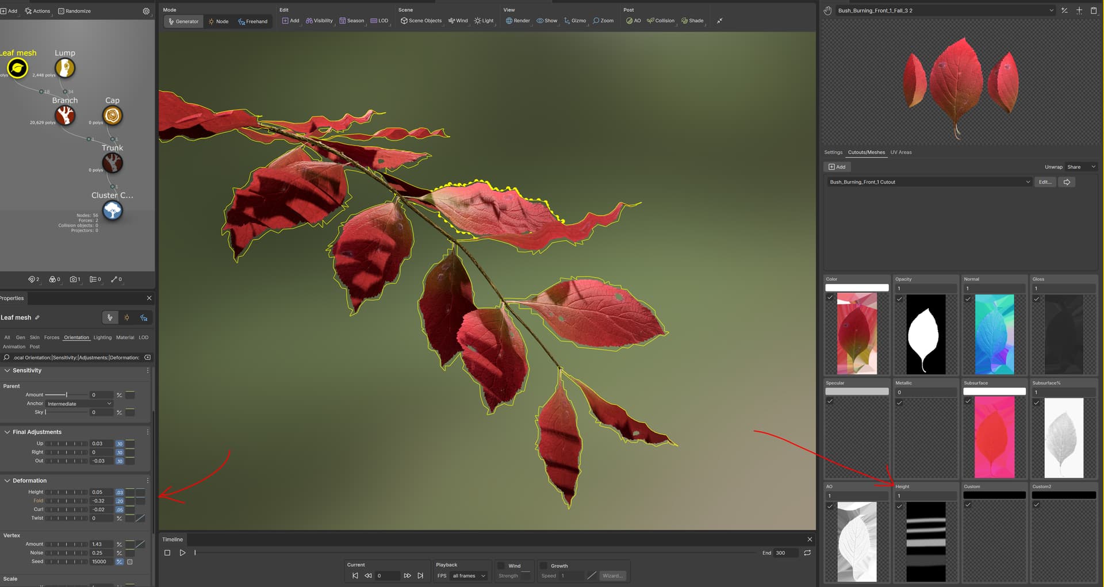Switch to the UV Areas tab
Viewport: 1104px width, 587px height.
coord(900,152)
